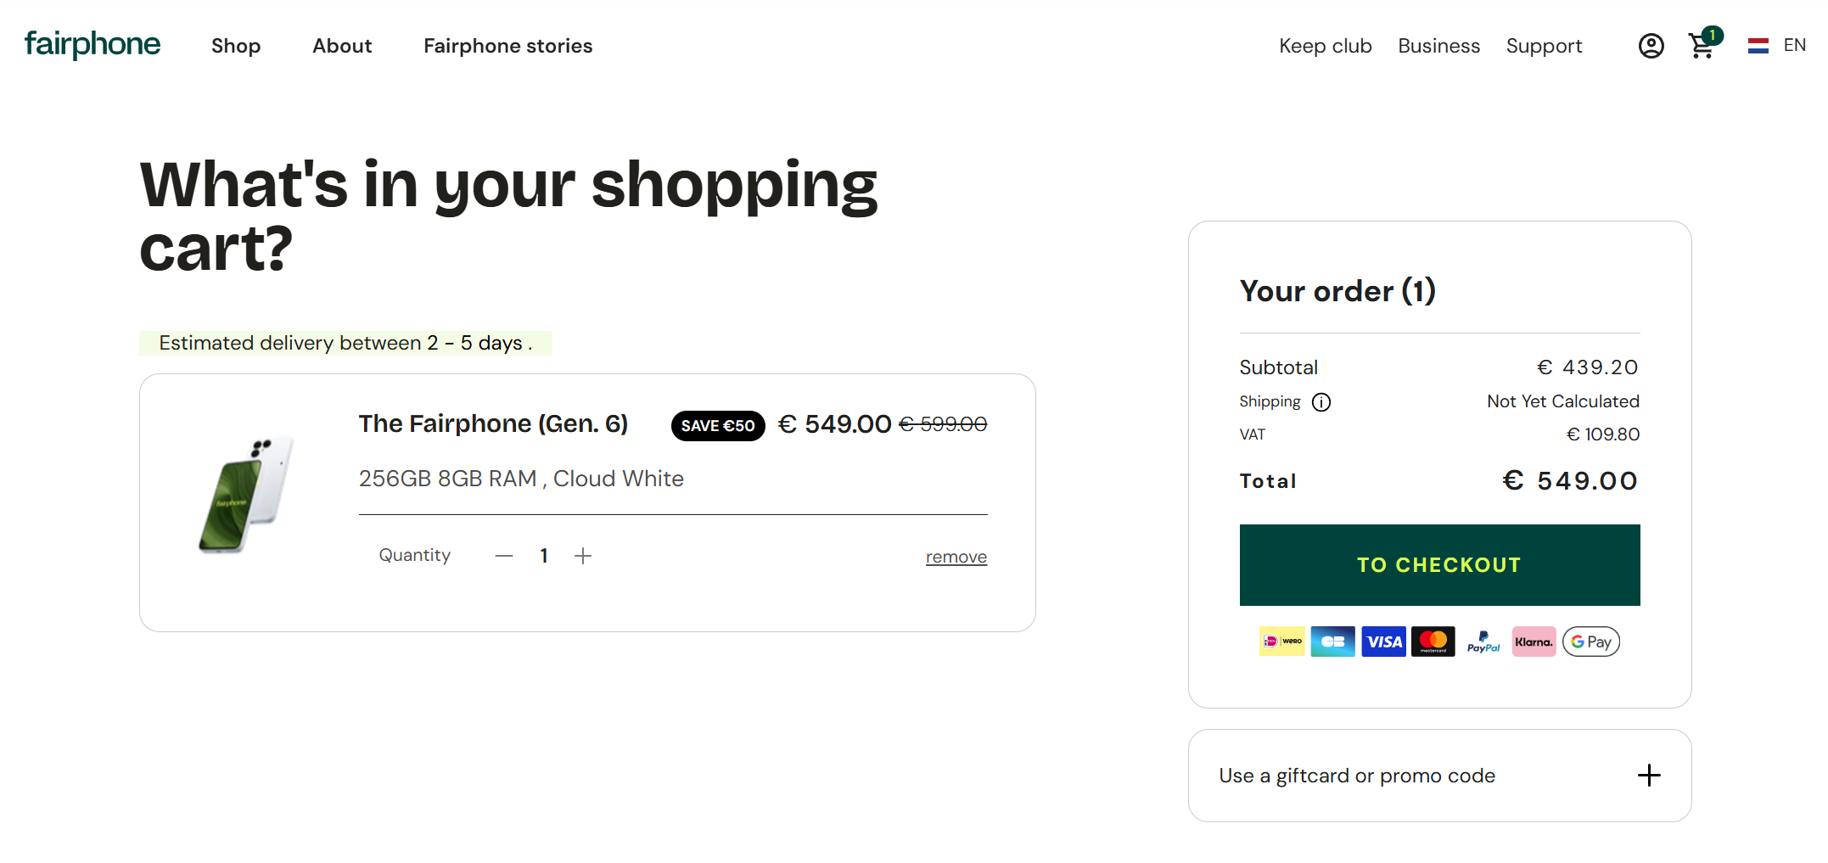1828x863 pixels.
Task: Click the Fairphone product thumbnail image
Action: pos(246,496)
